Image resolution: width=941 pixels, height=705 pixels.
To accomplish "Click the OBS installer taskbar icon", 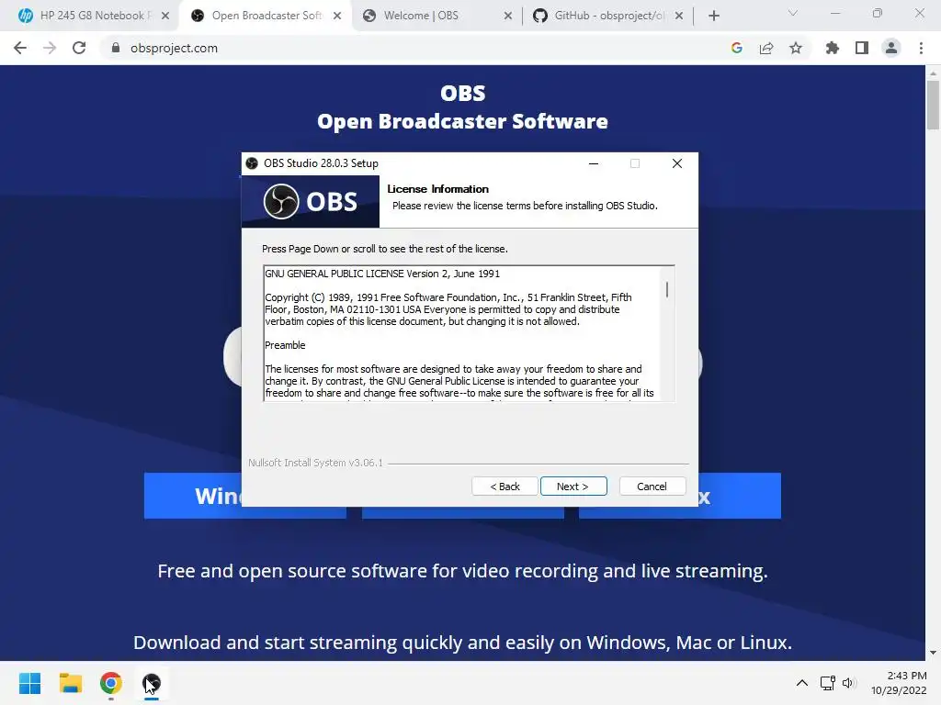I will 152,683.
